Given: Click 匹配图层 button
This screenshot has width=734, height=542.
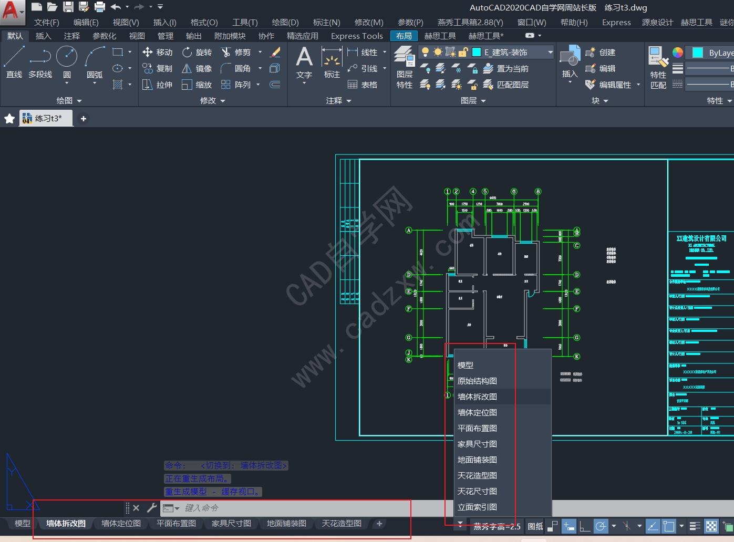Looking at the screenshot, I should 506,85.
